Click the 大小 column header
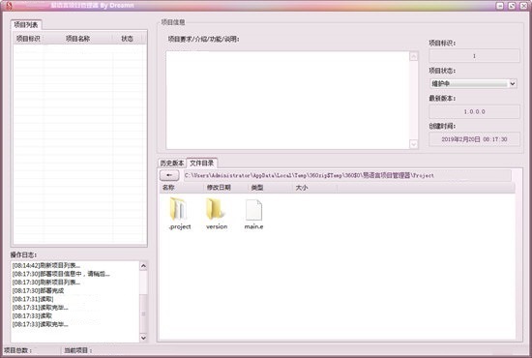Screen dimensions: 532x358 pyautogui.click(x=314, y=188)
